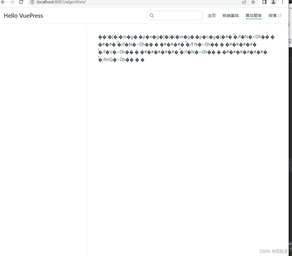Click the active 算法题库 tab
This screenshot has width=292, height=256.
click(253, 15)
